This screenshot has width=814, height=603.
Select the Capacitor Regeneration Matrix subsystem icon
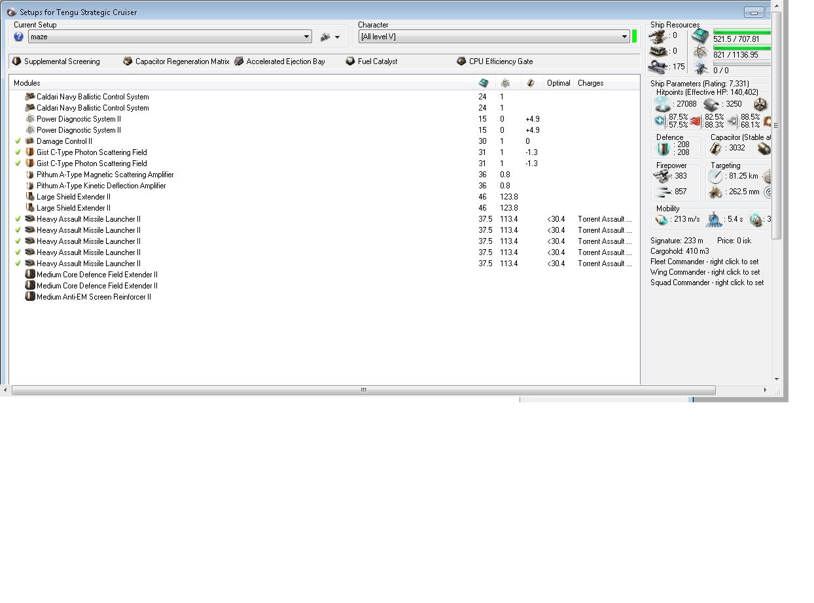click(128, 61)
